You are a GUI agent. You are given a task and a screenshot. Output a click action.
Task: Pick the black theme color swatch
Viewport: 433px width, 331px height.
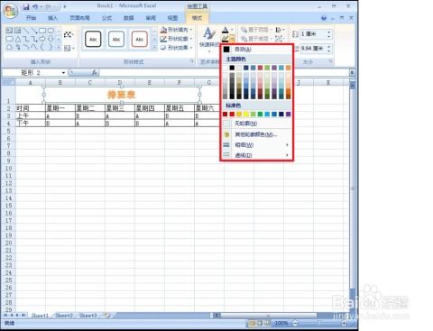[232, 68]
